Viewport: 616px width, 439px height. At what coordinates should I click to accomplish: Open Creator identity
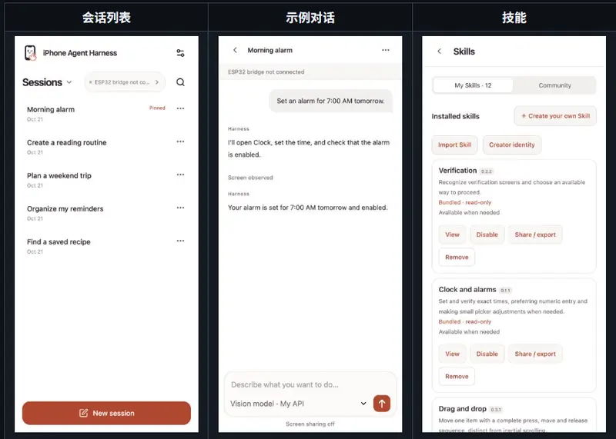click(x=511, y=145)
